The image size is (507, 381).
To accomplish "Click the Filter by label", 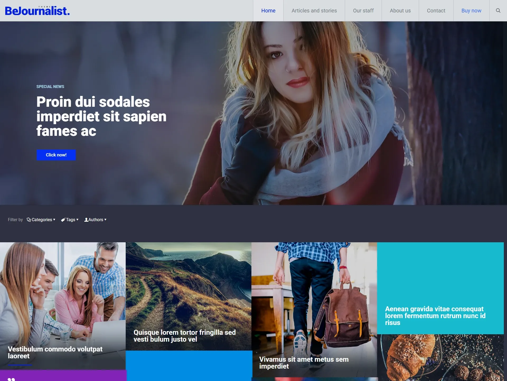I will pos(15,220).
